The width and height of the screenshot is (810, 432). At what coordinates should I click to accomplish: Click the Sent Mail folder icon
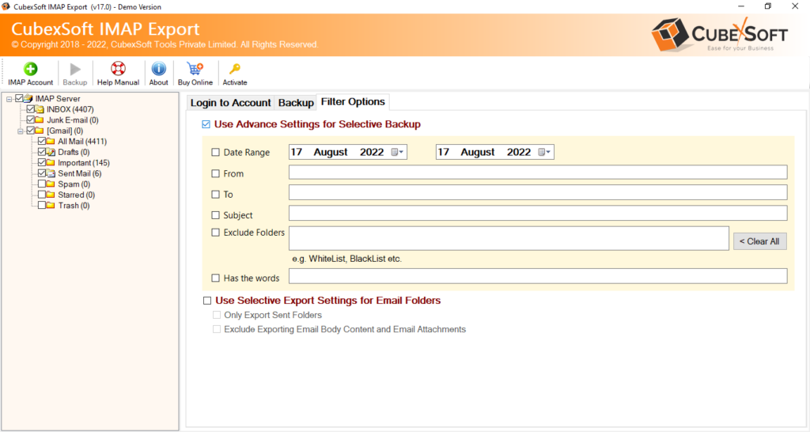51,173
